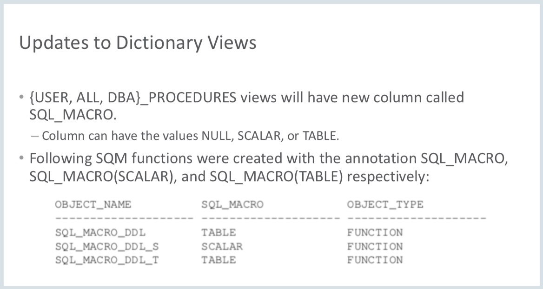Click the OBJECT_NAME column header
The image size is (543, 289).
93,204
